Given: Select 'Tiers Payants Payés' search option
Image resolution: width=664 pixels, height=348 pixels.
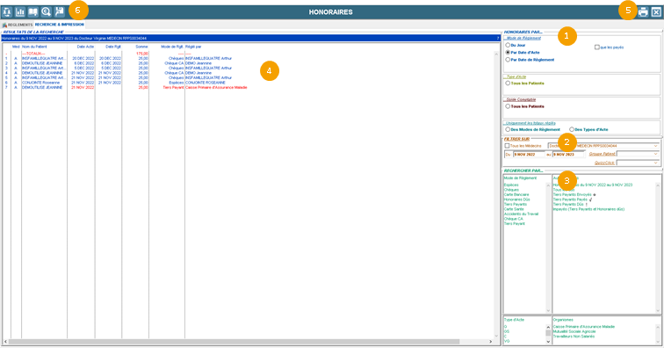Looking at the screenshot, I should (x=570, y=199).
